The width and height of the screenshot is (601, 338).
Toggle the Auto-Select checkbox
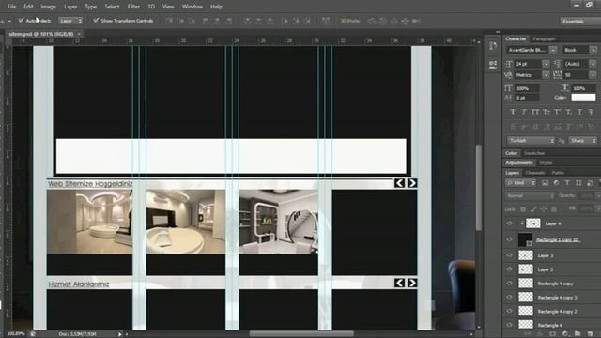pos(21,21)
